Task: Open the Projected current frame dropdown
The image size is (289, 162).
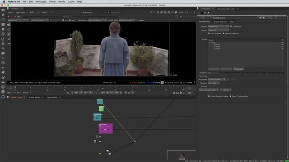Action: point(217,79)
